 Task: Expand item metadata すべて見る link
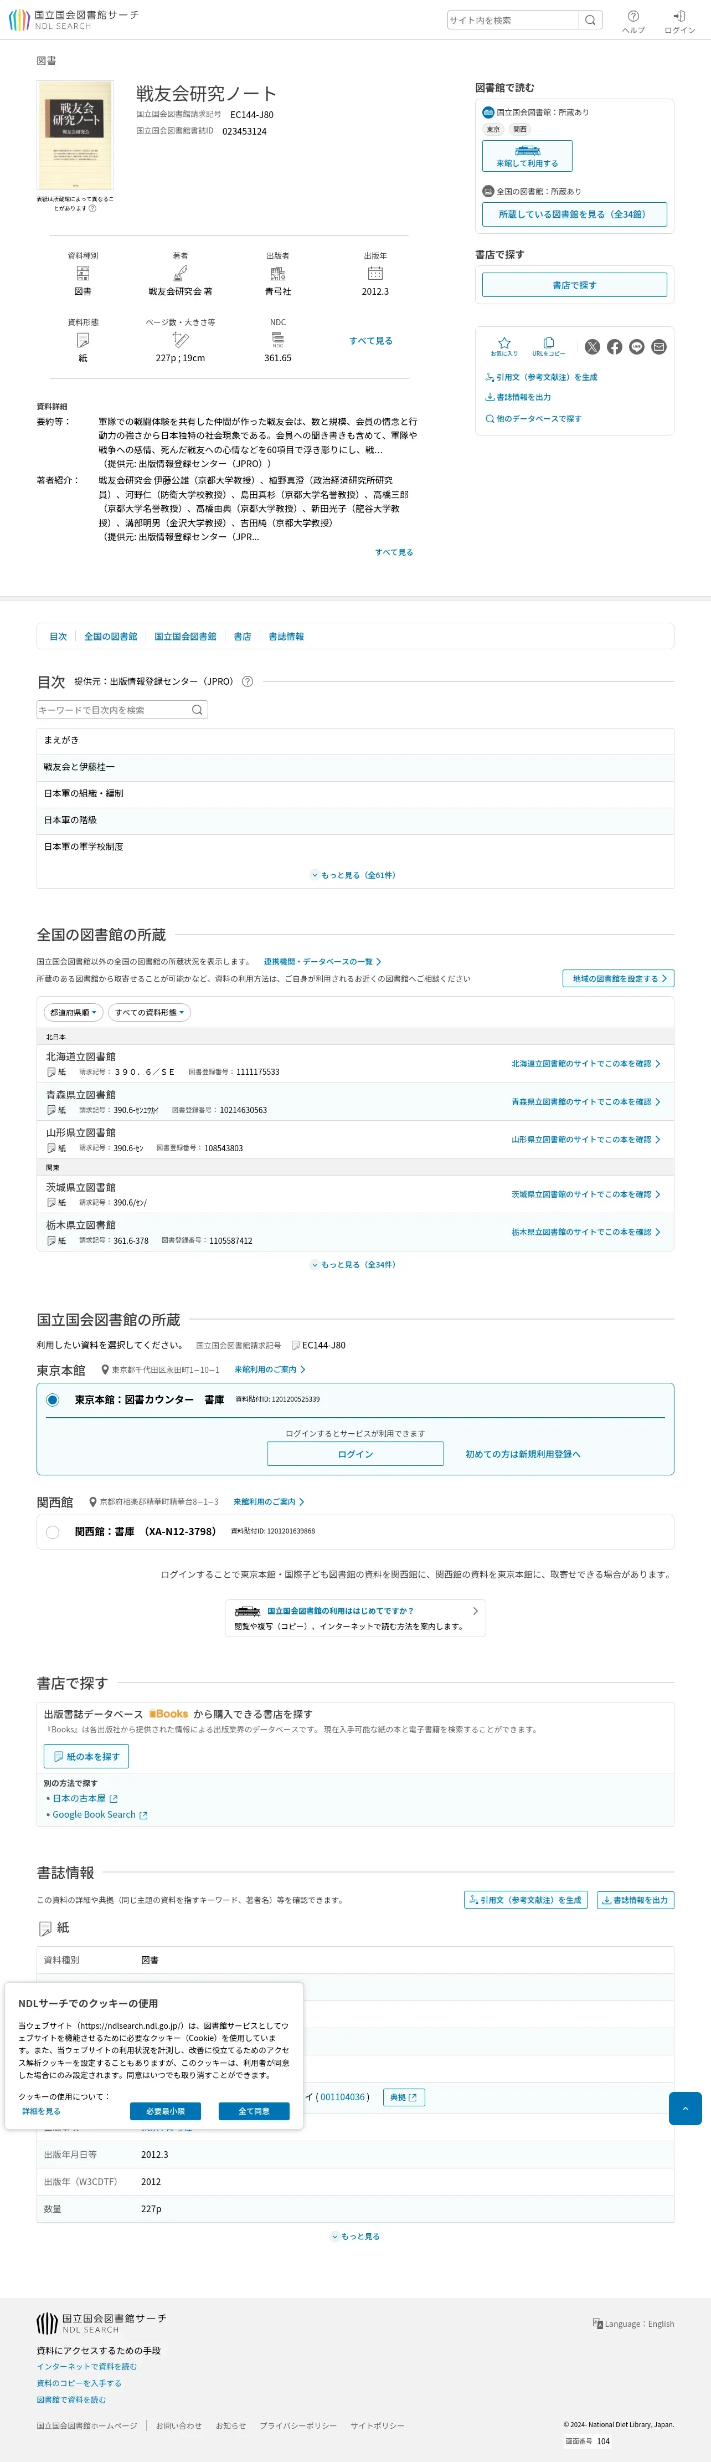coord(371,340)
